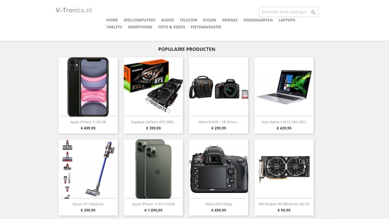Open the Telecom category
The image size is (389, 219).
188,20
